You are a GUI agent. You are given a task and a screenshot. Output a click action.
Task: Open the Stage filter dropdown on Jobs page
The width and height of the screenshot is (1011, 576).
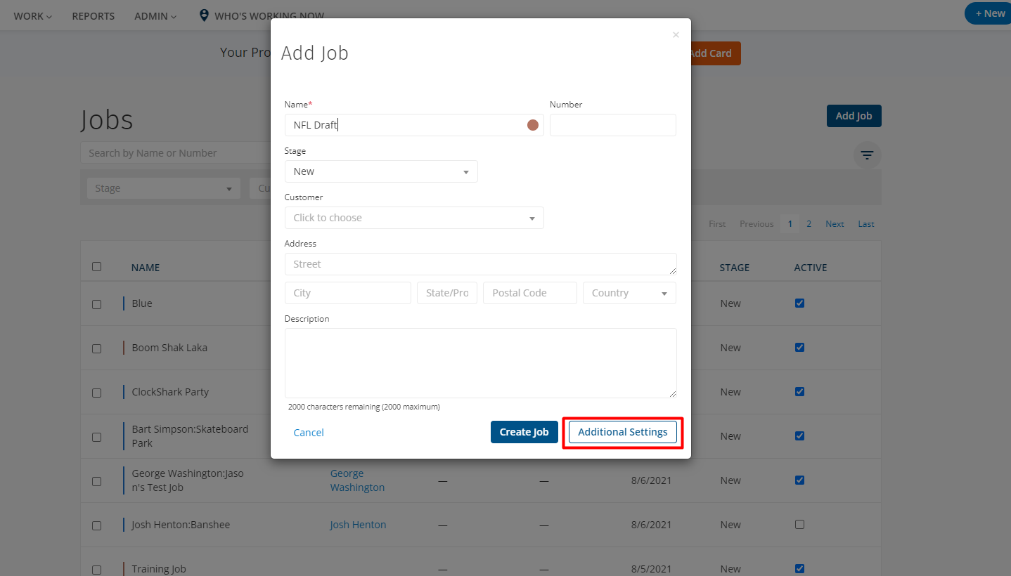click(163, 188)
